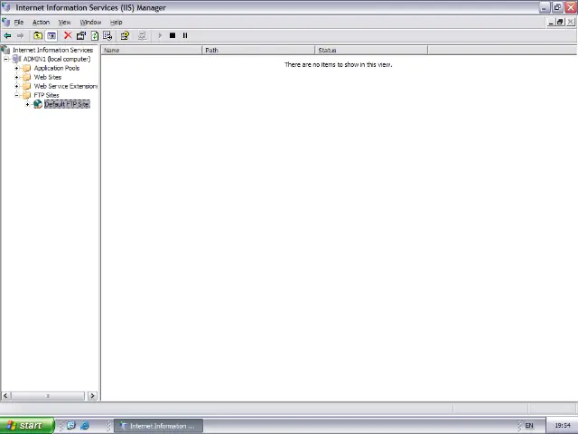Click the Back arrow toolbar icon
Screen dimensions: 578x434
pos(8,35)
